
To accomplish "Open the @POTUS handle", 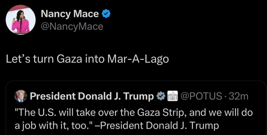I will [x=200, y=97].
